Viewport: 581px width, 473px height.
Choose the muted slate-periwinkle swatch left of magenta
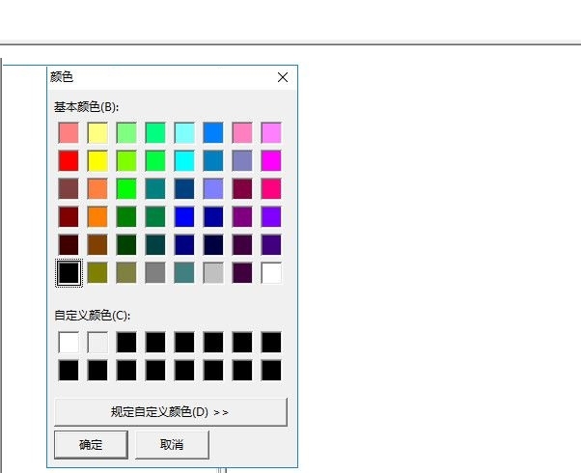coord(242,161)
